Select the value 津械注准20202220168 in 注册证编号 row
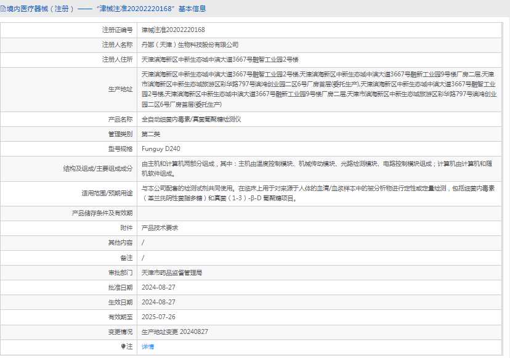Screen dimensions: 510x358 173,30
